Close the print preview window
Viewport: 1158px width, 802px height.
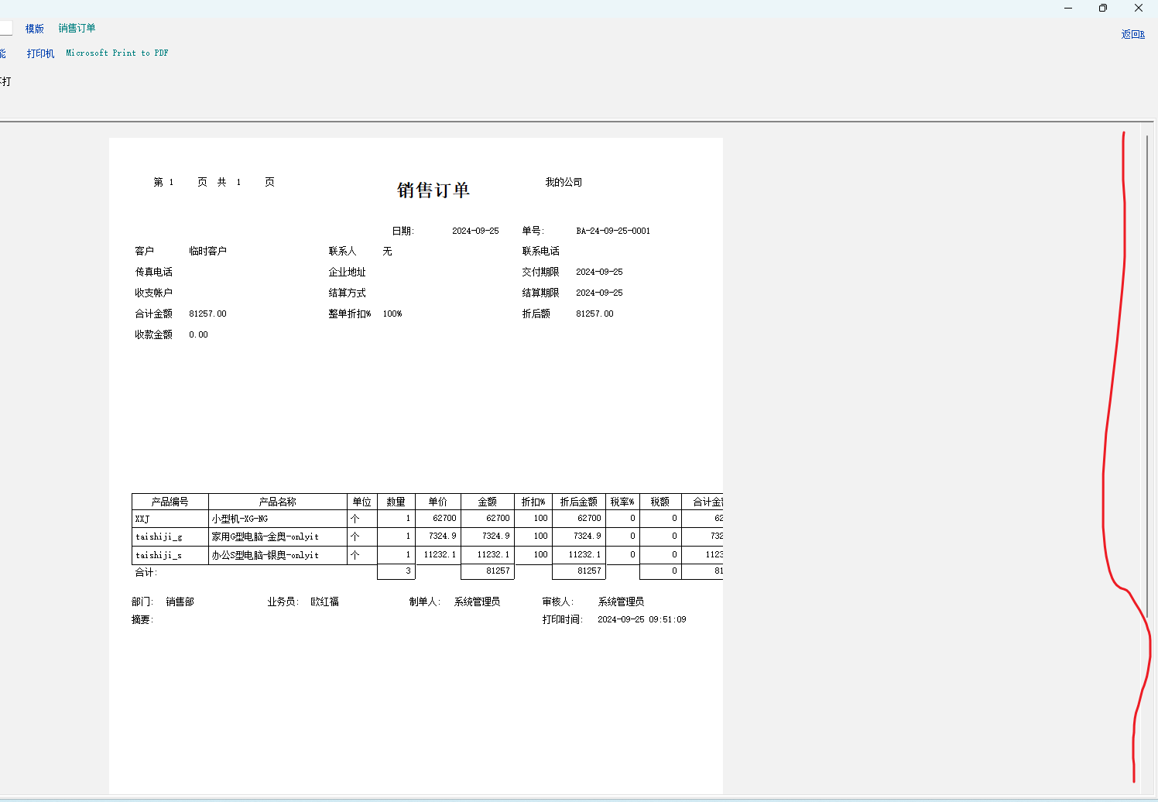click(1139, 9)
